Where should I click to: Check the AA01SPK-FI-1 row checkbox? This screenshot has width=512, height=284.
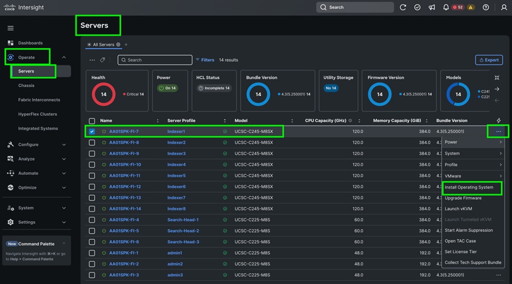[92, 253]
